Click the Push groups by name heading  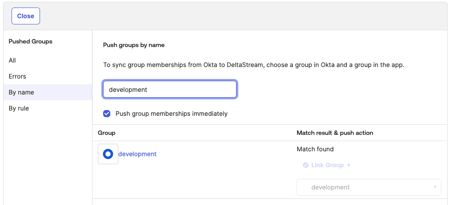[134, 45]
